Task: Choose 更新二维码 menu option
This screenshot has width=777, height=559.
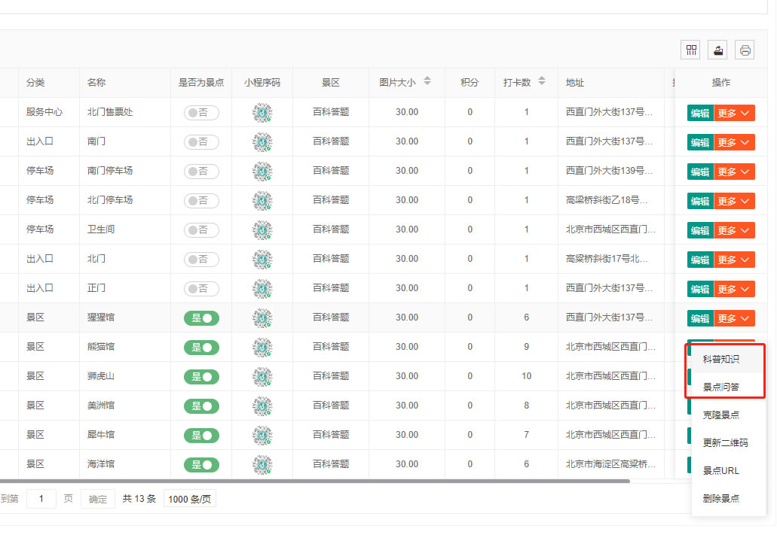Action: coord(729,442)
